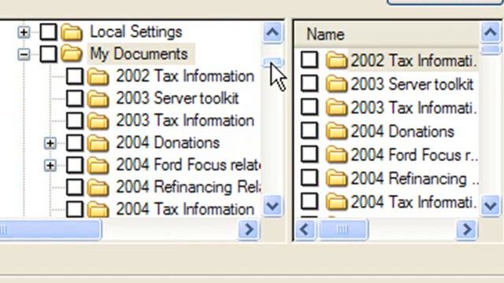Click Local Settings folder icon
The height and width of the screenshot is (283, 504).
72,32
